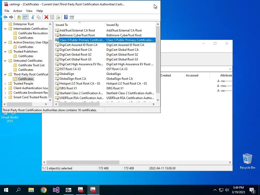This screenshot has width=260, height=195.
Task: Collapse Third-Party Root Certification node
Action: [x=5, y=74]
